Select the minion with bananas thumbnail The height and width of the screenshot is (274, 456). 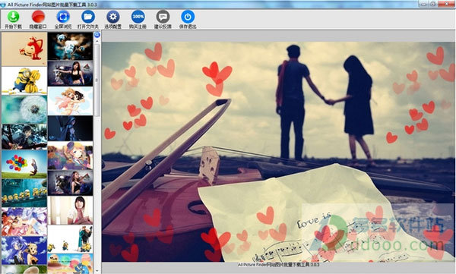coord(24,80)
